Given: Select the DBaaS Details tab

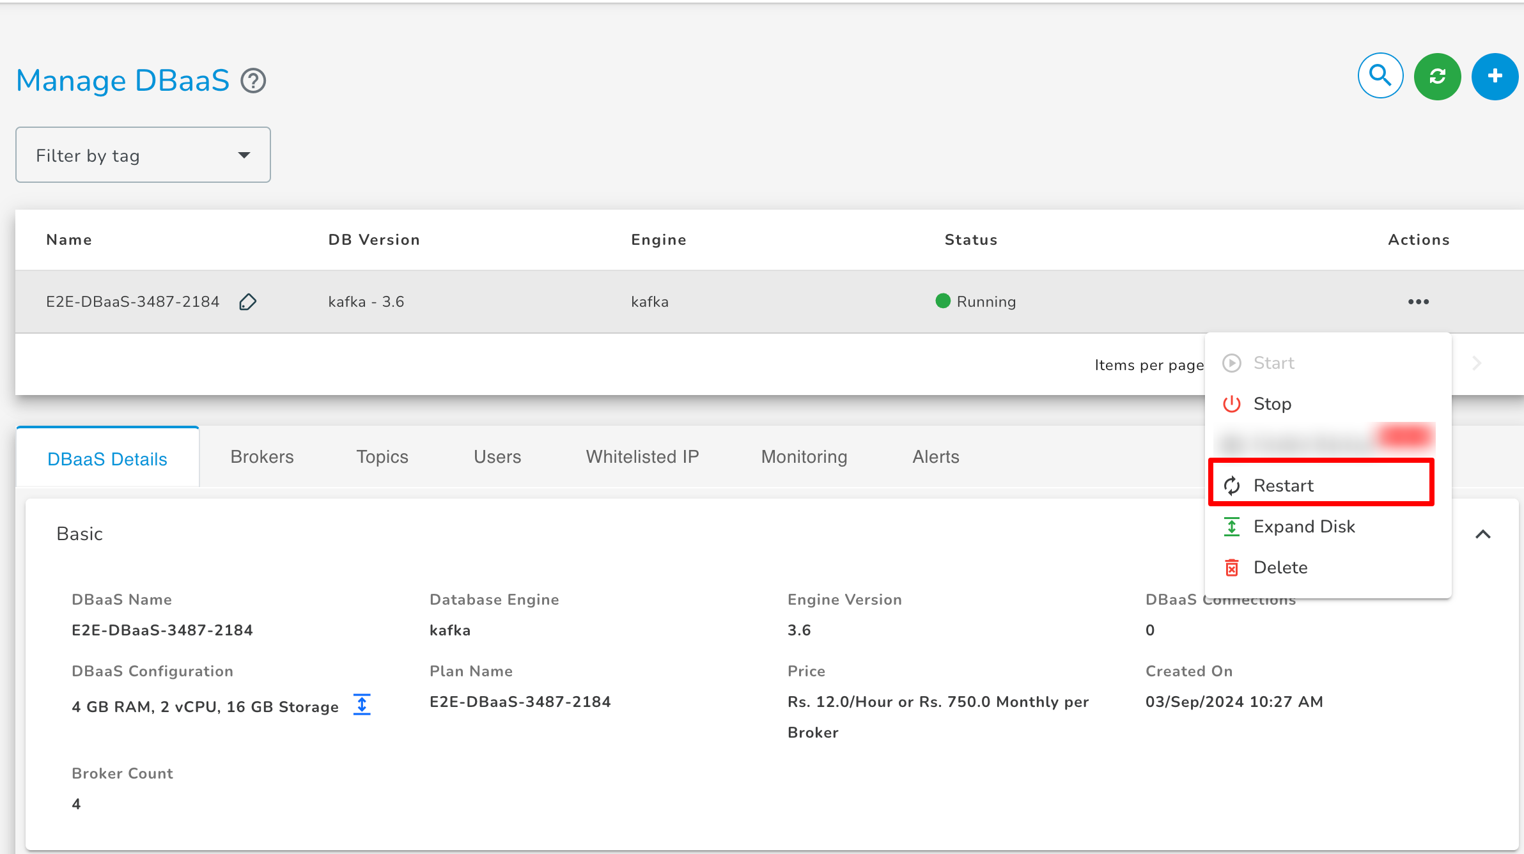Looking at the screenshot, I should 107,458.
